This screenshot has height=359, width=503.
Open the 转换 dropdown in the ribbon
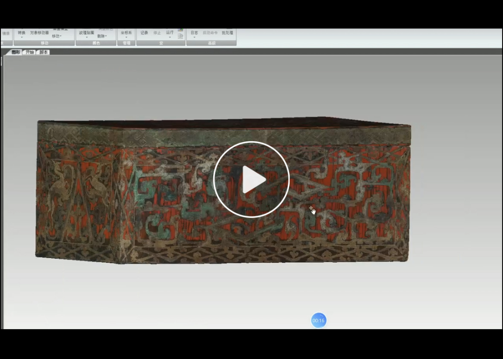pyautogui.click(x=21, y=34)
